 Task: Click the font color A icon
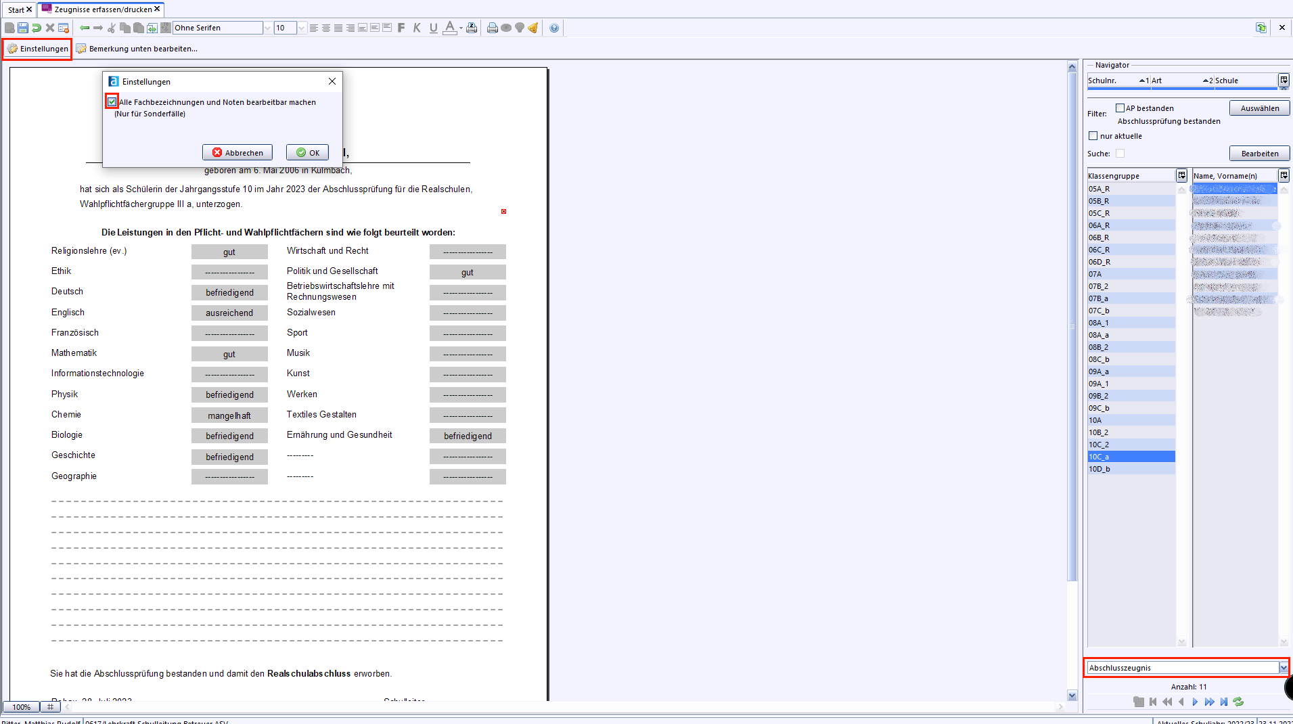(x=450, y=28)
